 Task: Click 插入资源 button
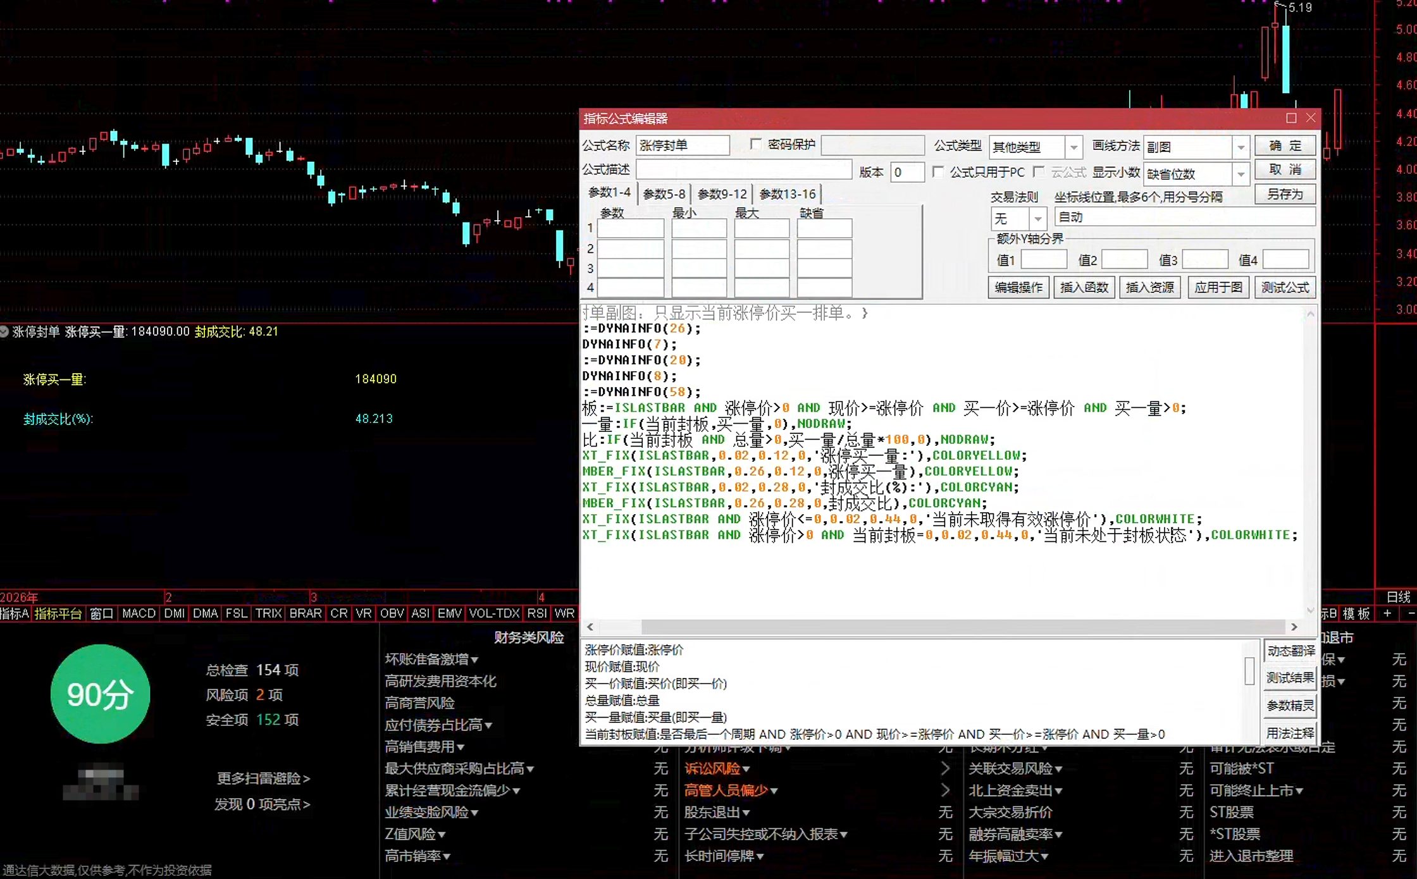1150,288
